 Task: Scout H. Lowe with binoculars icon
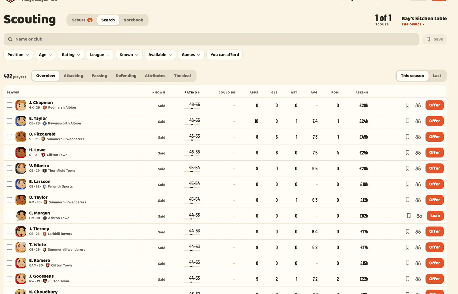pyautogui.click(x=418, y=153)
